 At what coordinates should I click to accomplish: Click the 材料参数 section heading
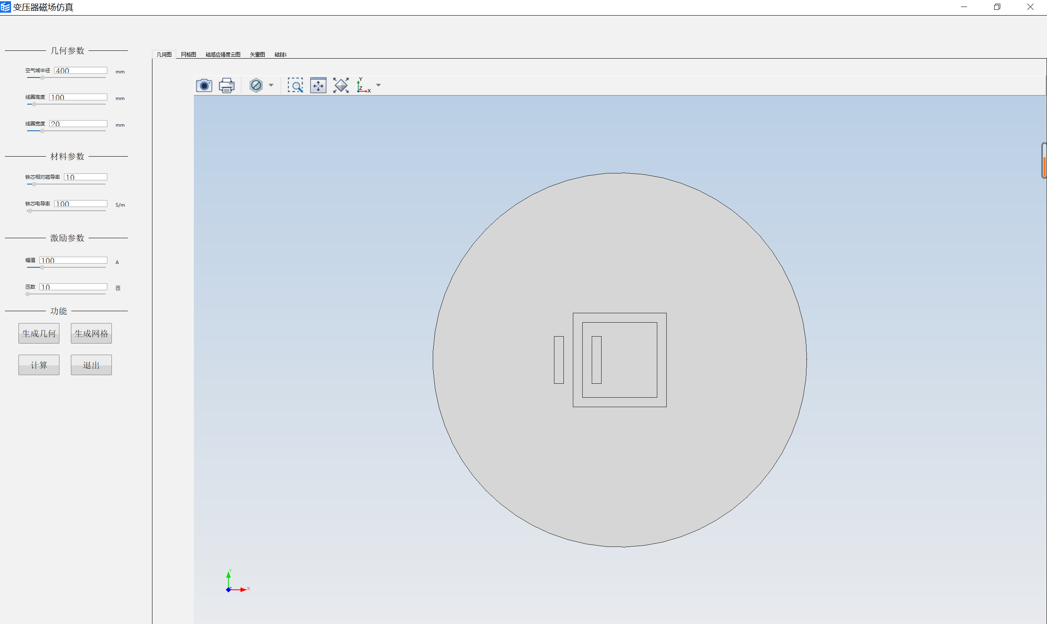[67, 157]
